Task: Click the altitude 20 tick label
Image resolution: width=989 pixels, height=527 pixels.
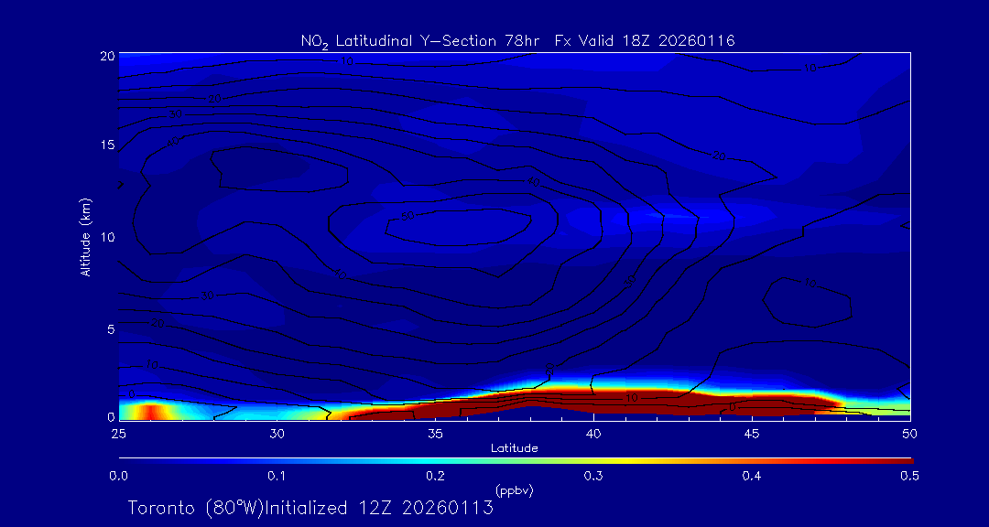Action: click(x=107, y=56)
